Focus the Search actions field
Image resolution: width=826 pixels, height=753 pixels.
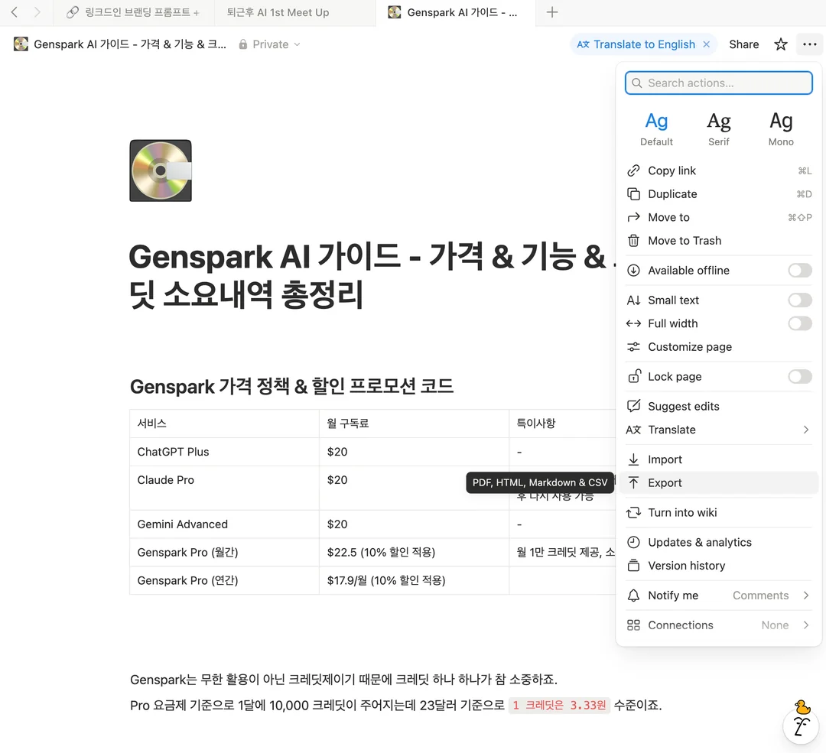tap(718, 83)
